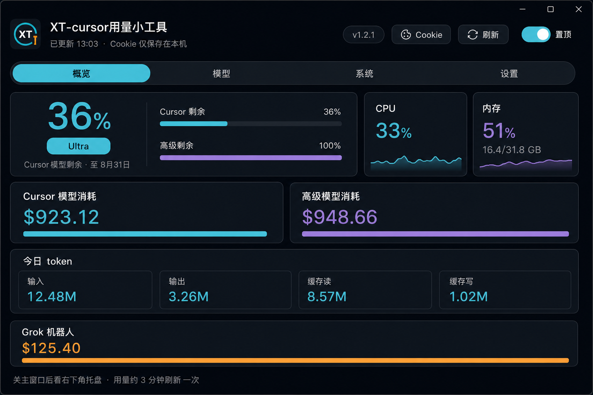Click the CPU usage sparkline chart
593x395 pixels.
(416, 163)
